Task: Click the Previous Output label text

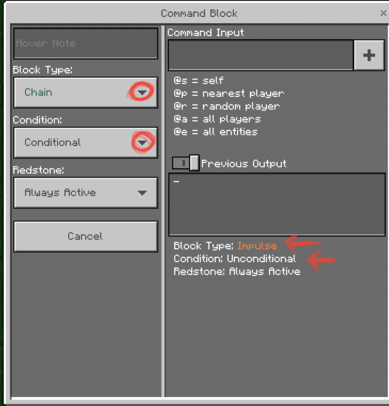Action: (243, 164)
